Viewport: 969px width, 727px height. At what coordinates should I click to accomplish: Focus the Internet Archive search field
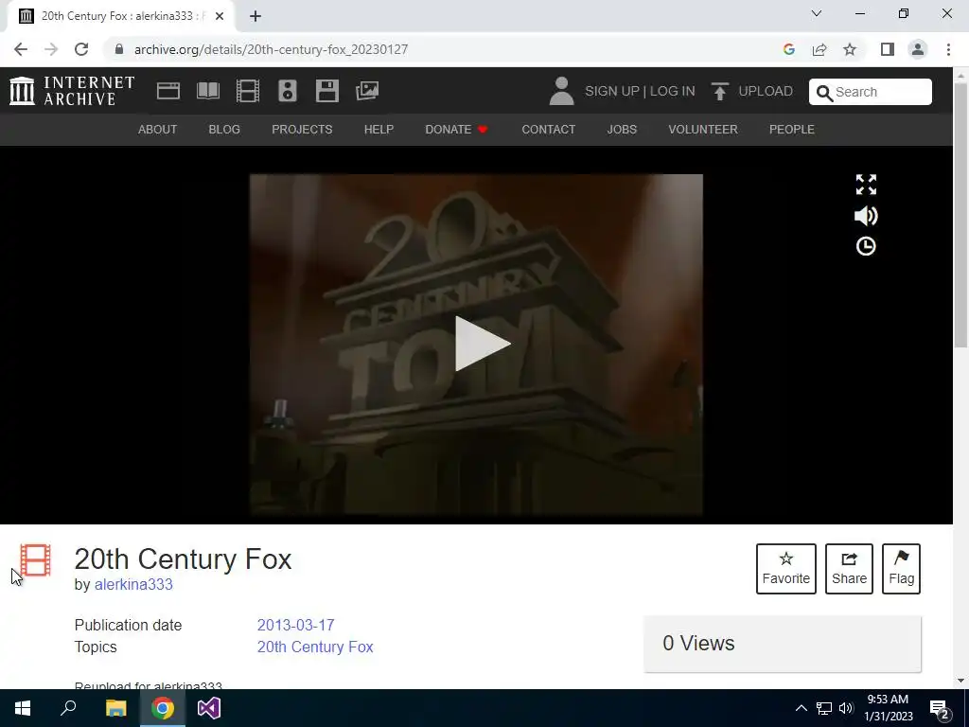pos(871,92)
